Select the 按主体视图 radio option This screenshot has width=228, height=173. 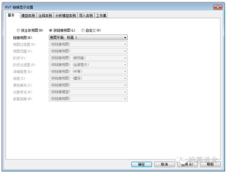(30, 30)
